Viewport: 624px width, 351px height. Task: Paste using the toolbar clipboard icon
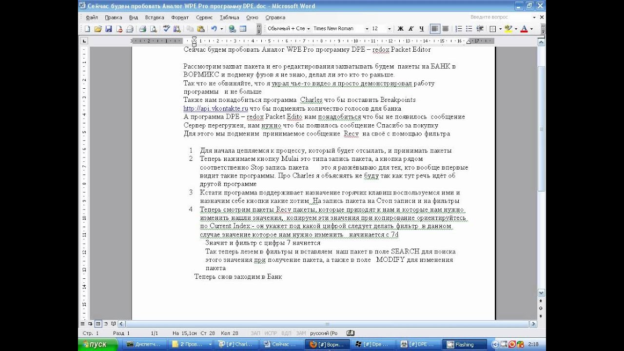[200, 29]
